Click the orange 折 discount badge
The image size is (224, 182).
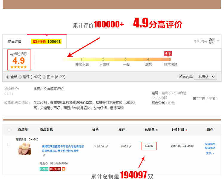pyautogui.click(x=64, y=169)
